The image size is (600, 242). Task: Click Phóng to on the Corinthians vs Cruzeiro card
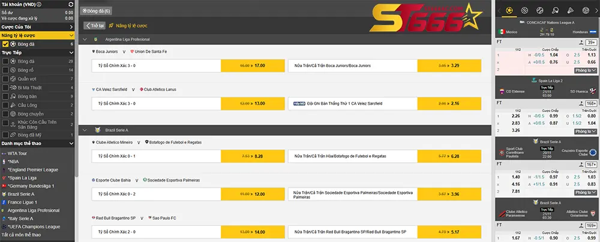(x=586, y=193)
